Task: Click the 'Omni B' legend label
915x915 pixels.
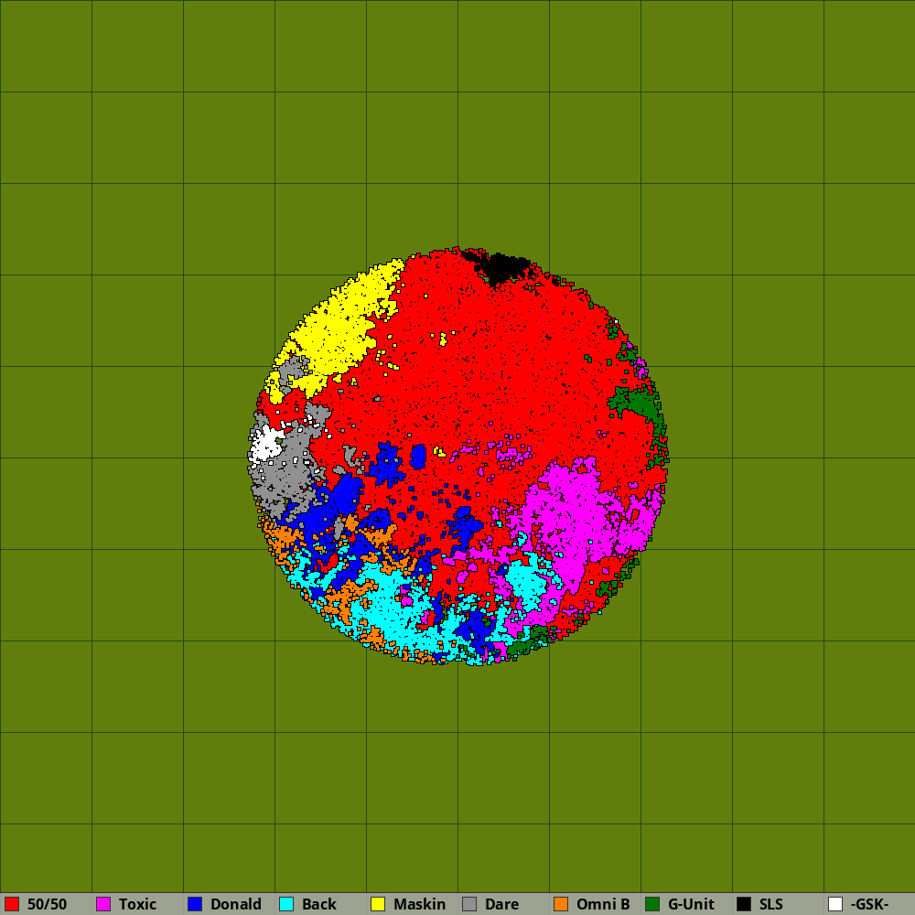Action: pyautogui.click(x=603, y=904)
